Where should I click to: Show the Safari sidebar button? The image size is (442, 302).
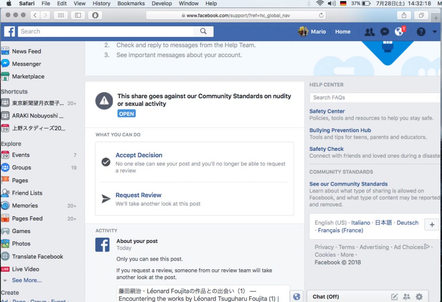coord(78,15)
